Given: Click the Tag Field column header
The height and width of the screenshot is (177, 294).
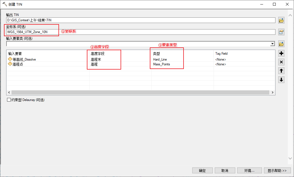Looking at the screenshot, I should tap(221, 54).
